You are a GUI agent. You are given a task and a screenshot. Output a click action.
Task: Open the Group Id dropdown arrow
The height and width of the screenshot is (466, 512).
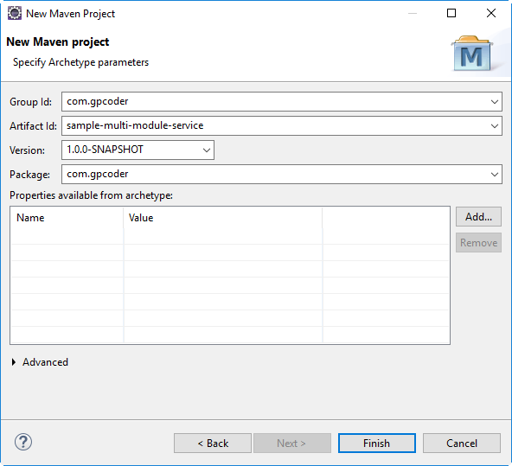[495, 102]
